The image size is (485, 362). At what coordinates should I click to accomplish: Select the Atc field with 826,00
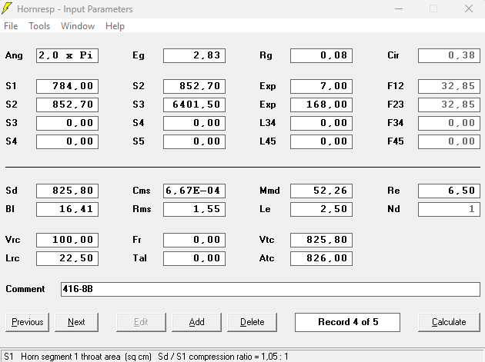click(321, 258)
